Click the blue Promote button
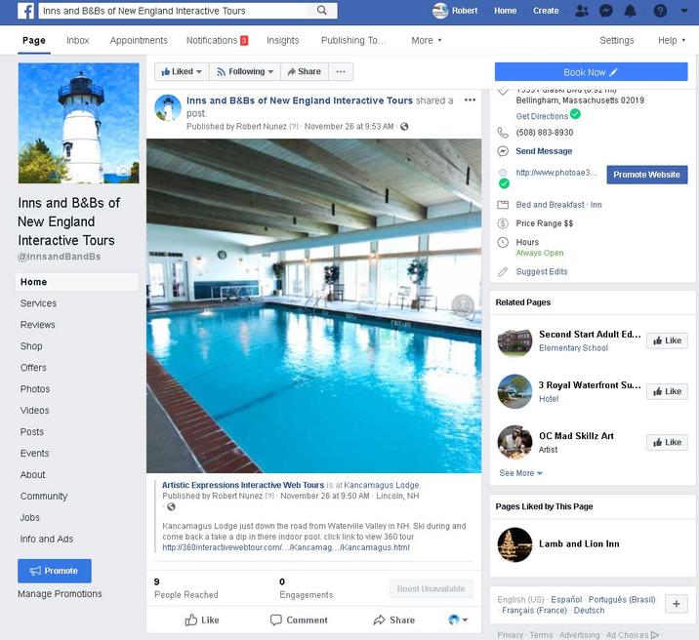 (55, 571)
